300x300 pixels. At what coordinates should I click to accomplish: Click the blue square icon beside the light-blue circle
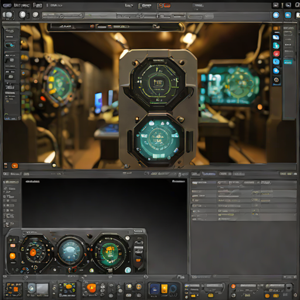pyautogui.click(x=288, y=15)
